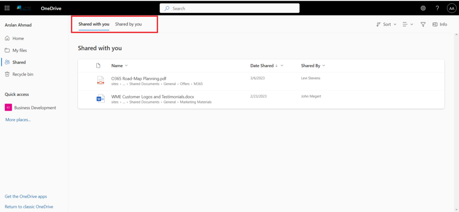Viewport: 459px width, 212px height.
Task: Switch to the Shared with you tab
Action: [x=94, y=24]
